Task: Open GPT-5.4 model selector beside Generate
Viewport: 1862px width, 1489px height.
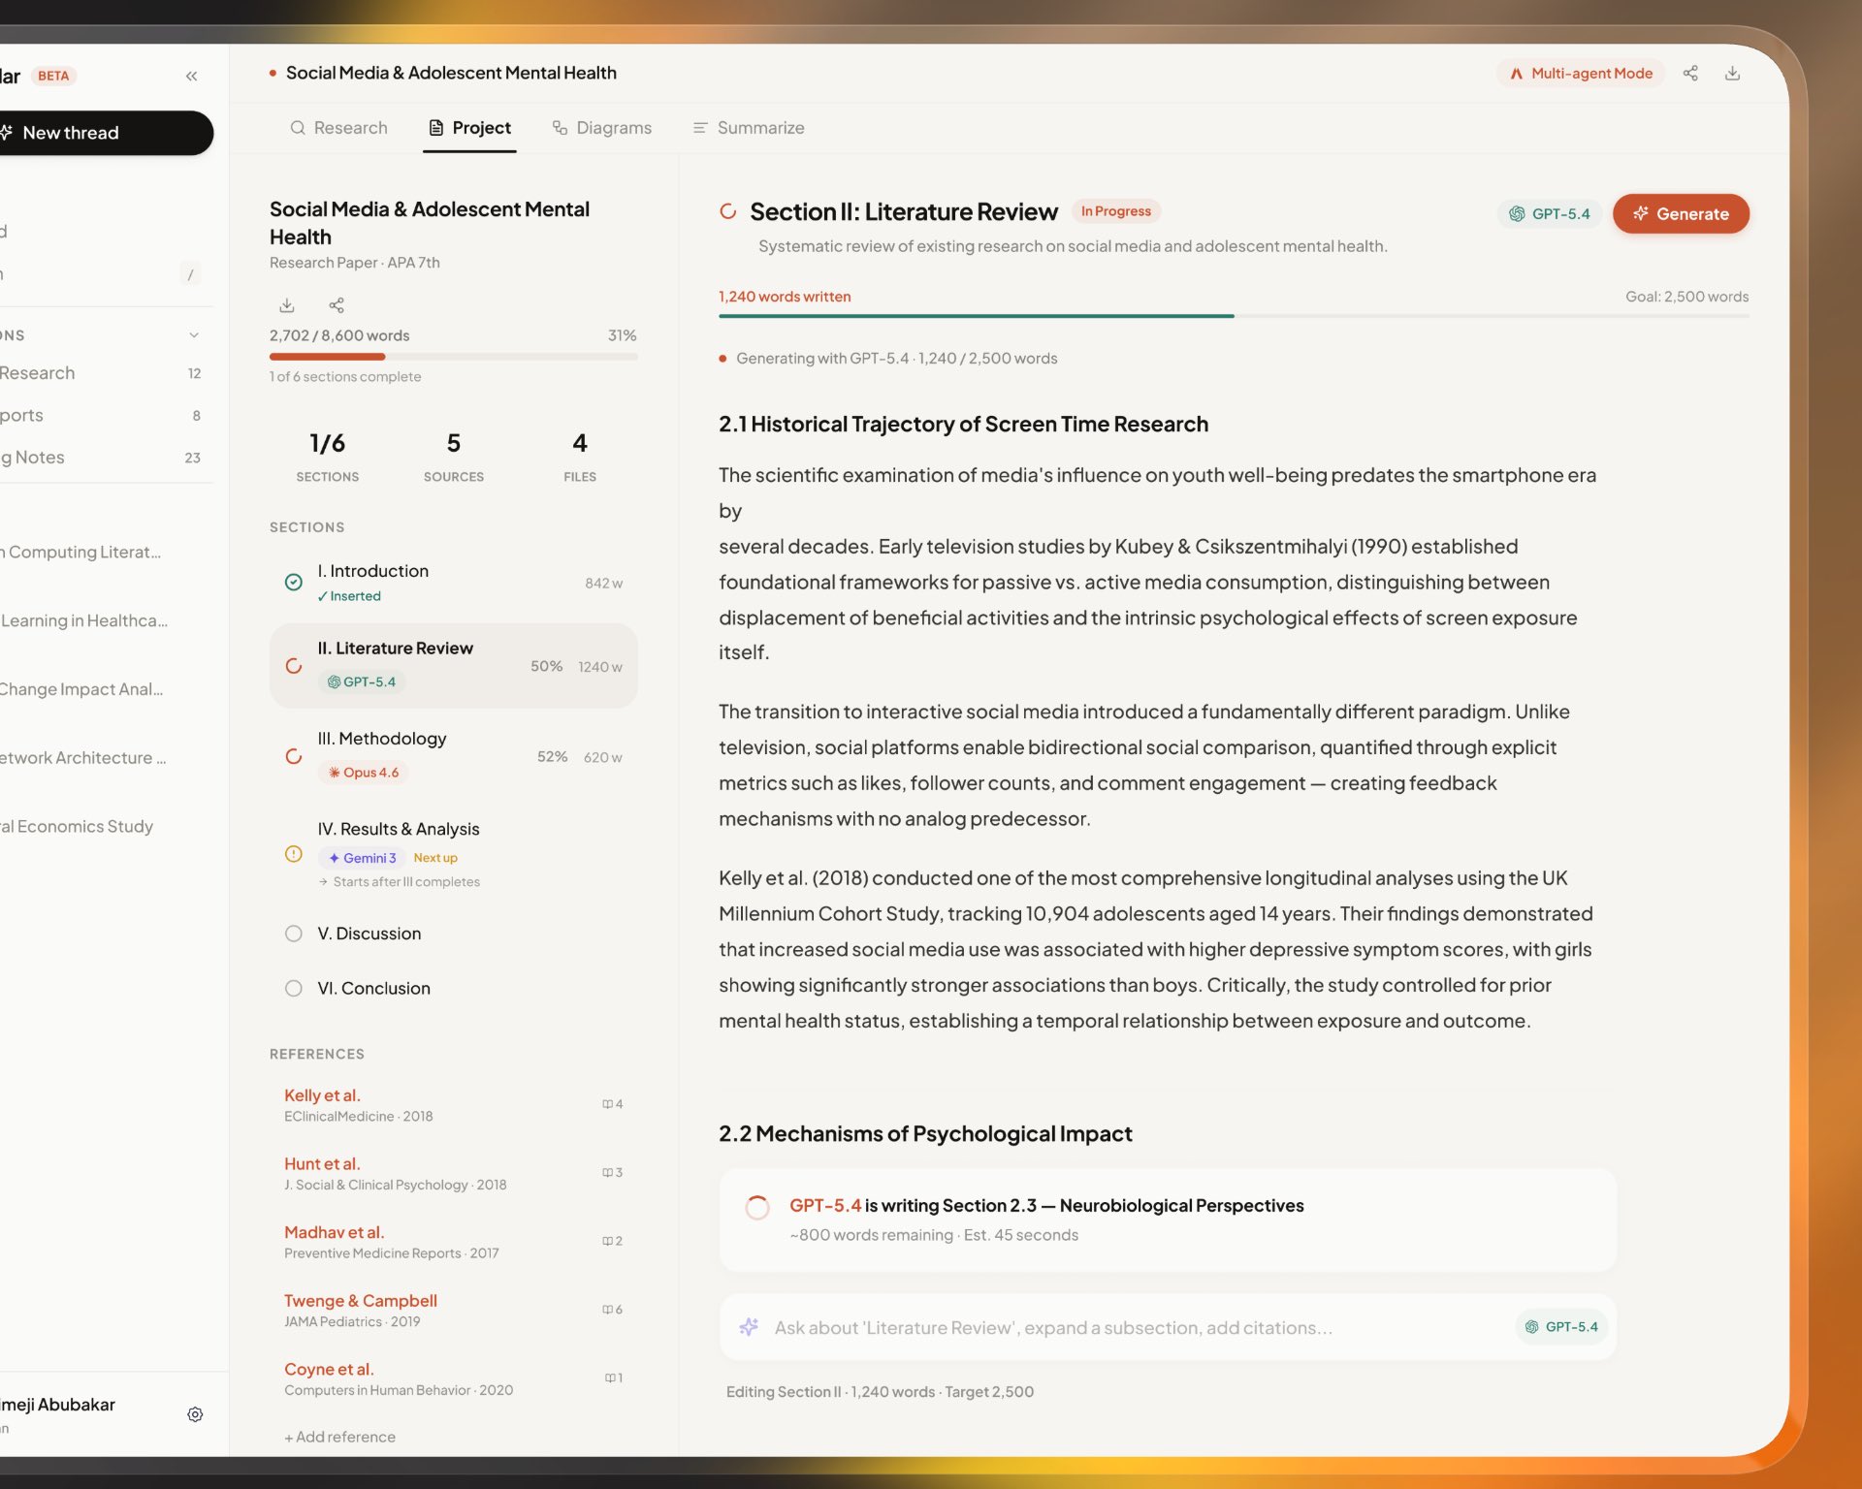Action: [x=1549, y=214]
